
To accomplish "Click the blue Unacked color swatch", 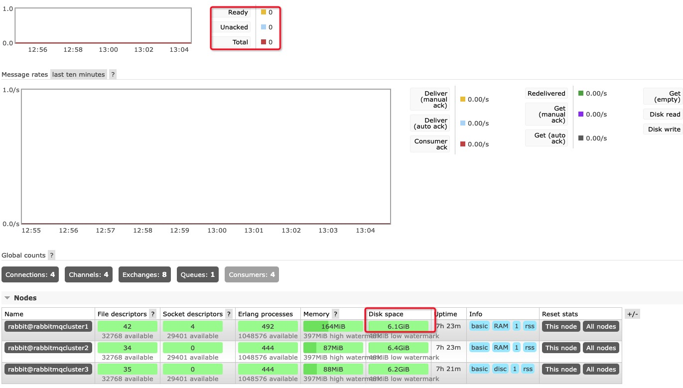I will tap(264, 27).
